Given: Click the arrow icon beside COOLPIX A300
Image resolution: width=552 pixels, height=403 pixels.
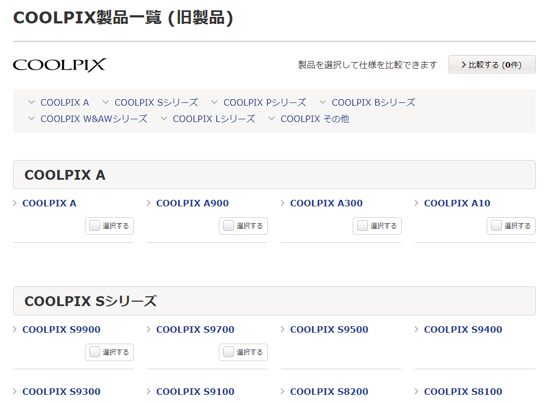Looking at the screenshot, I should [x=283, y=203].
